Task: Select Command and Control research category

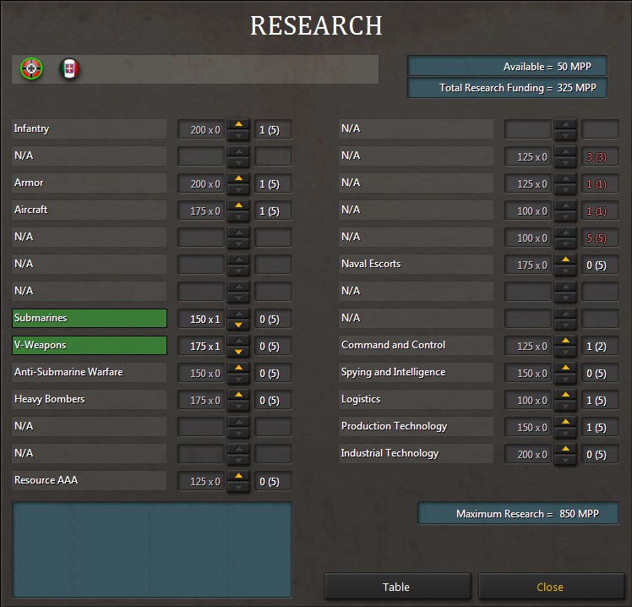Action: click(416, 345)
